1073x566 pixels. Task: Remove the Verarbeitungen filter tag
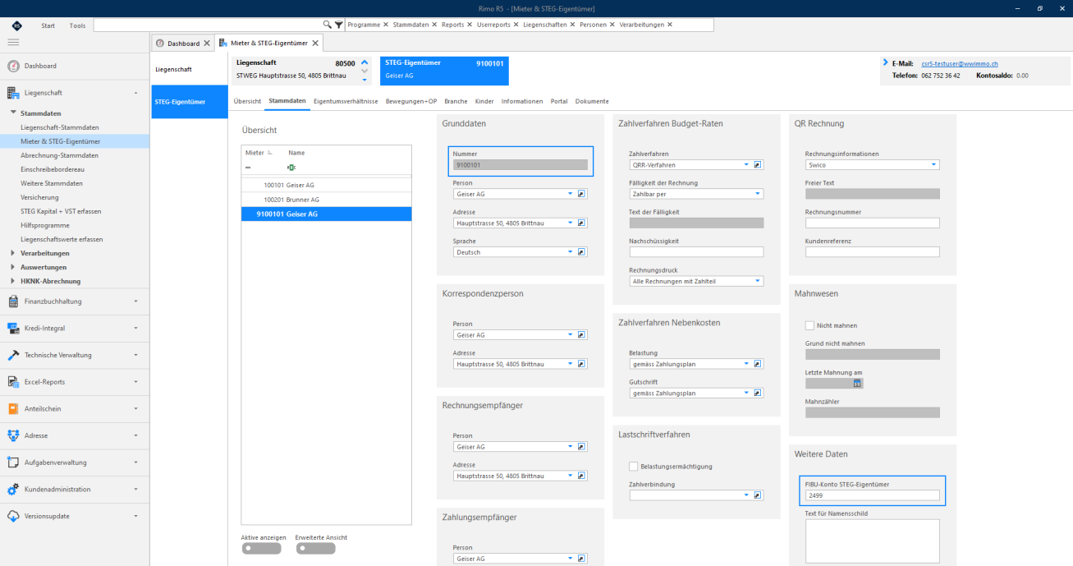click(x=670, y=25)
